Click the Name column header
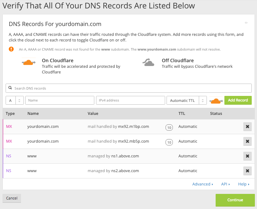Image resolution: width=257 pixels, height=209 pixels. pos(33,113)
